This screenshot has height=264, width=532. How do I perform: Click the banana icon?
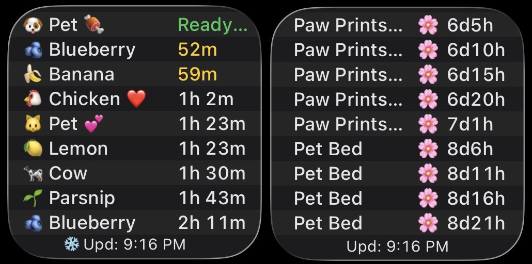[32, 75]
